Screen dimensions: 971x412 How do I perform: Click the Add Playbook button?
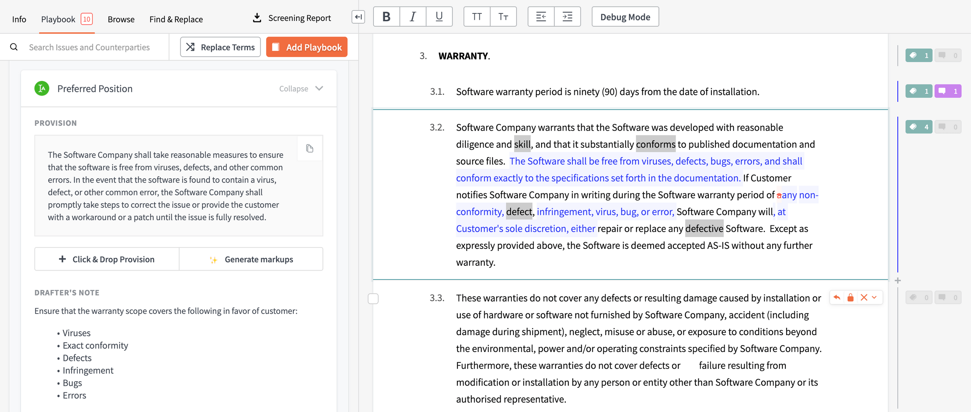307,47
